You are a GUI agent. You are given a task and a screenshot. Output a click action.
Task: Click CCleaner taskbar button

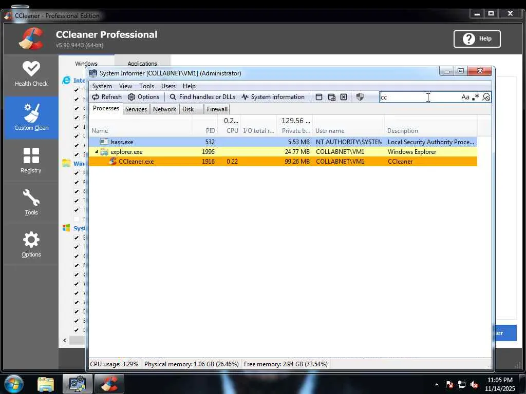(x=109, y=384)
